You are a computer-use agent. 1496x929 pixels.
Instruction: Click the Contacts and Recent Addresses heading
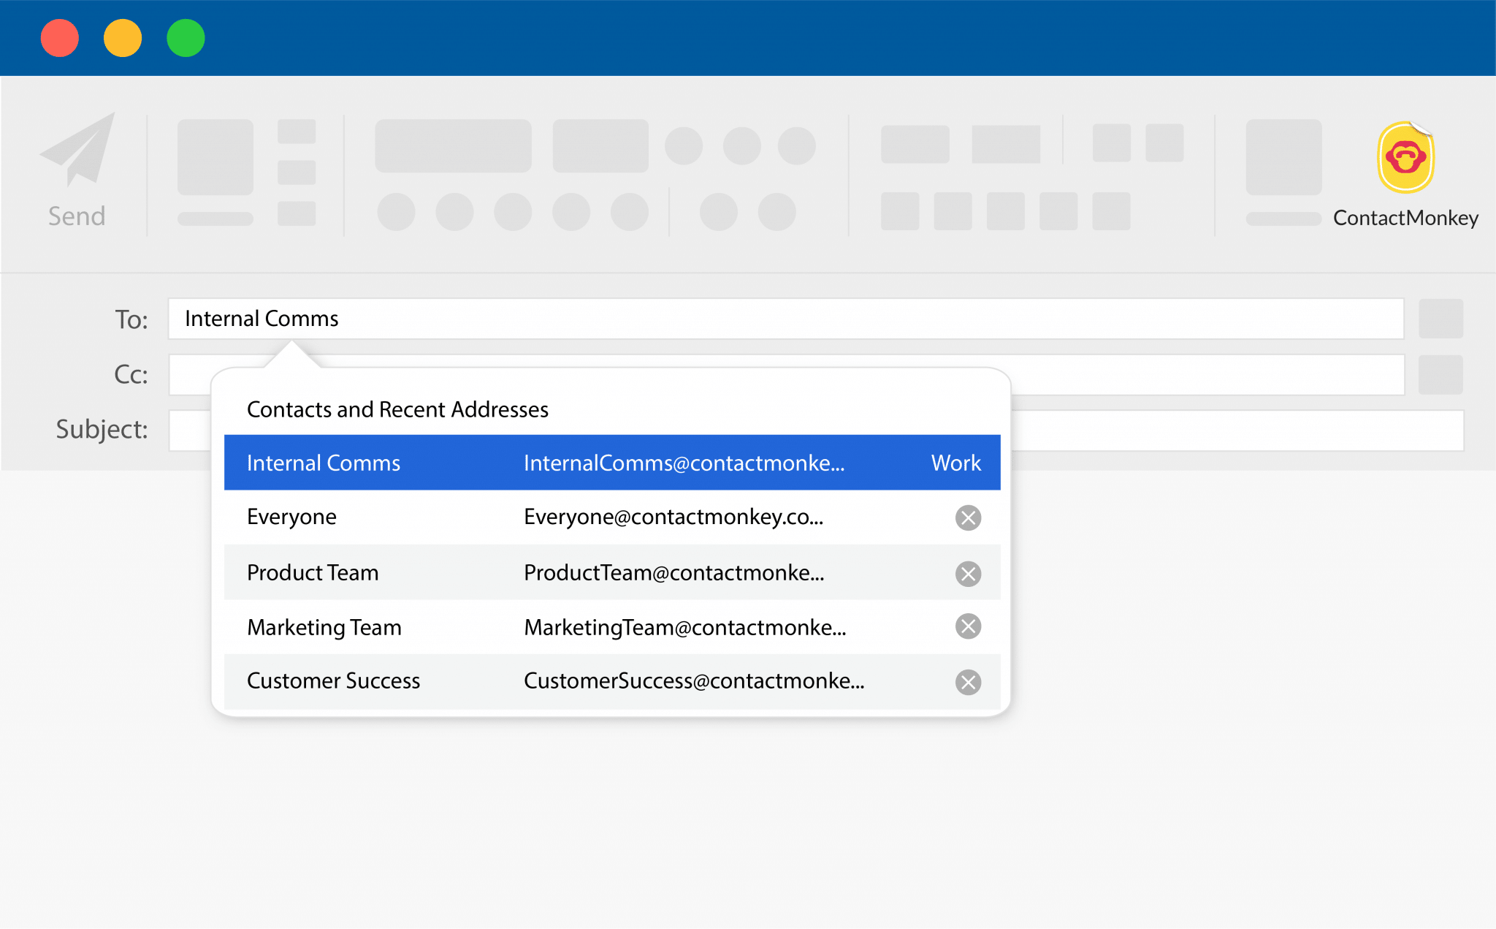(x=397, y=409)
